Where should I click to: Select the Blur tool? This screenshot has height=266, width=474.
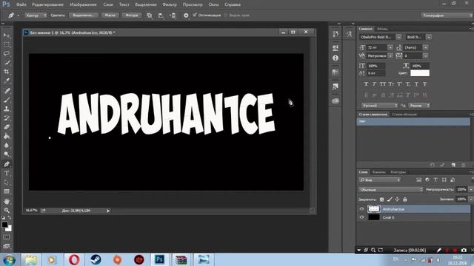tap(7, 145)
